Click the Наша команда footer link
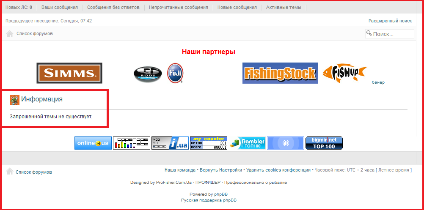 (180, 170)
